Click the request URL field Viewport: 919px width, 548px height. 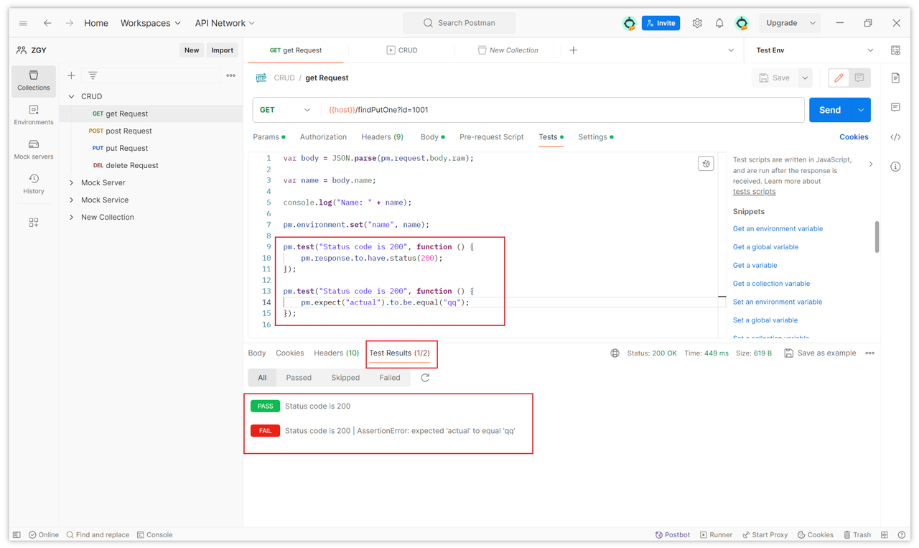point(564,110)
